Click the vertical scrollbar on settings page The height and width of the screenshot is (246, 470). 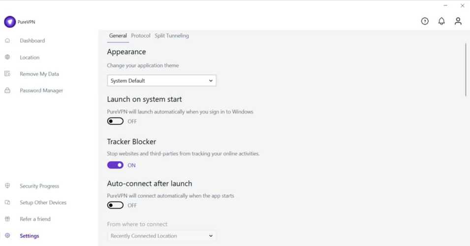click(466, 70)
